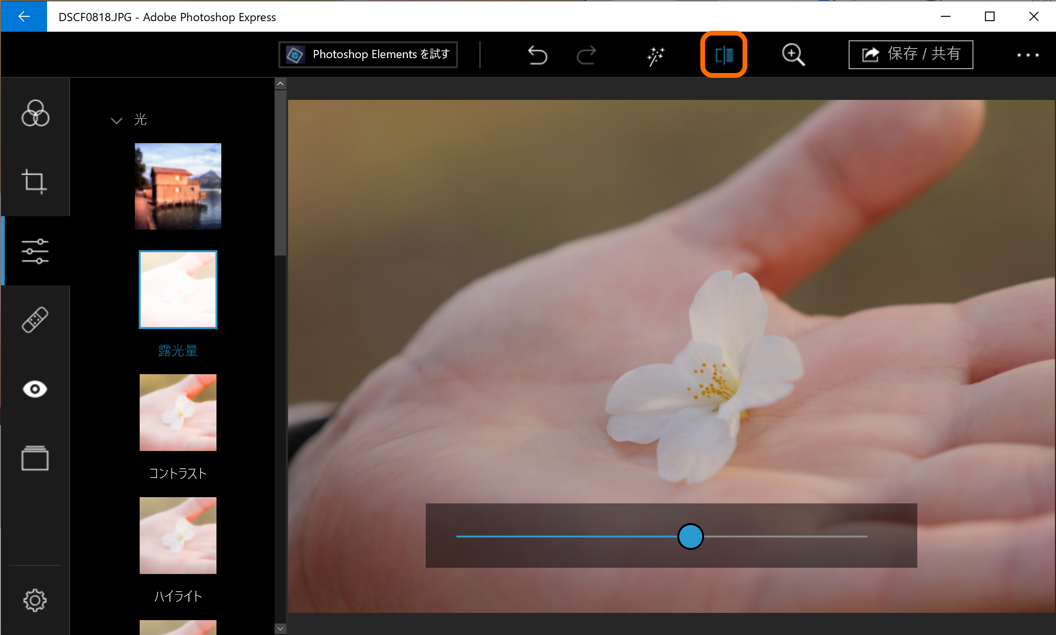Open the Borders frame tool
1056x635 pixels.
pyautogui.click(x=35, y=458)
